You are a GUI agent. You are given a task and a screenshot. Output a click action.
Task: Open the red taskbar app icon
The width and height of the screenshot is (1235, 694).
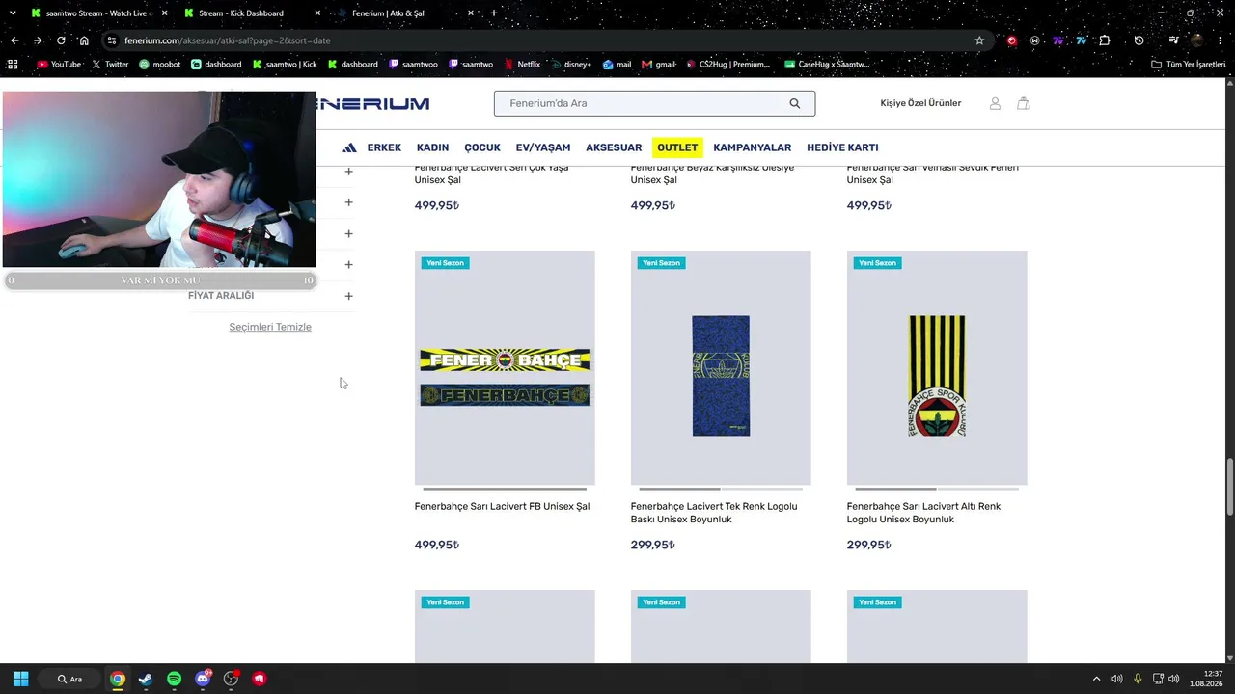coord(260,679)
